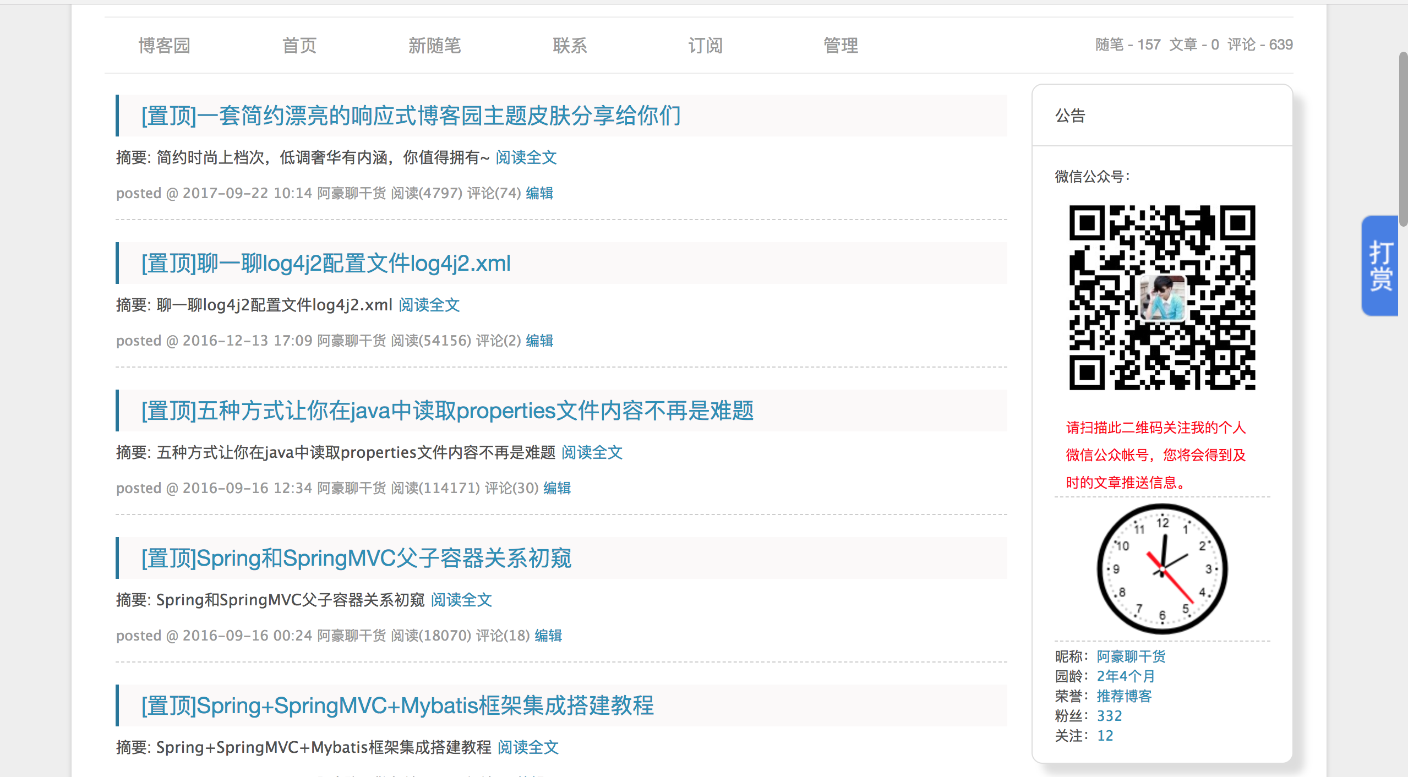The image size is (1408, 777).
Task: Click the 随笔 - 157 stats text
Action: pos(1128,45)
